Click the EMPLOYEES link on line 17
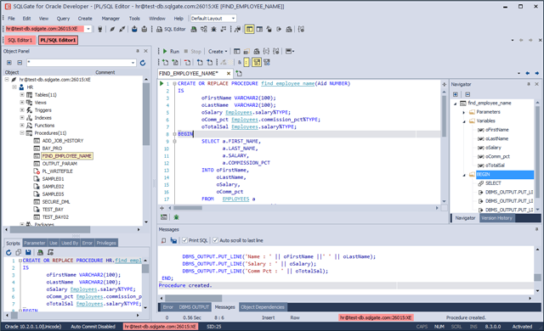This screenshot has height=331, width=544. (x=235, y=199)
